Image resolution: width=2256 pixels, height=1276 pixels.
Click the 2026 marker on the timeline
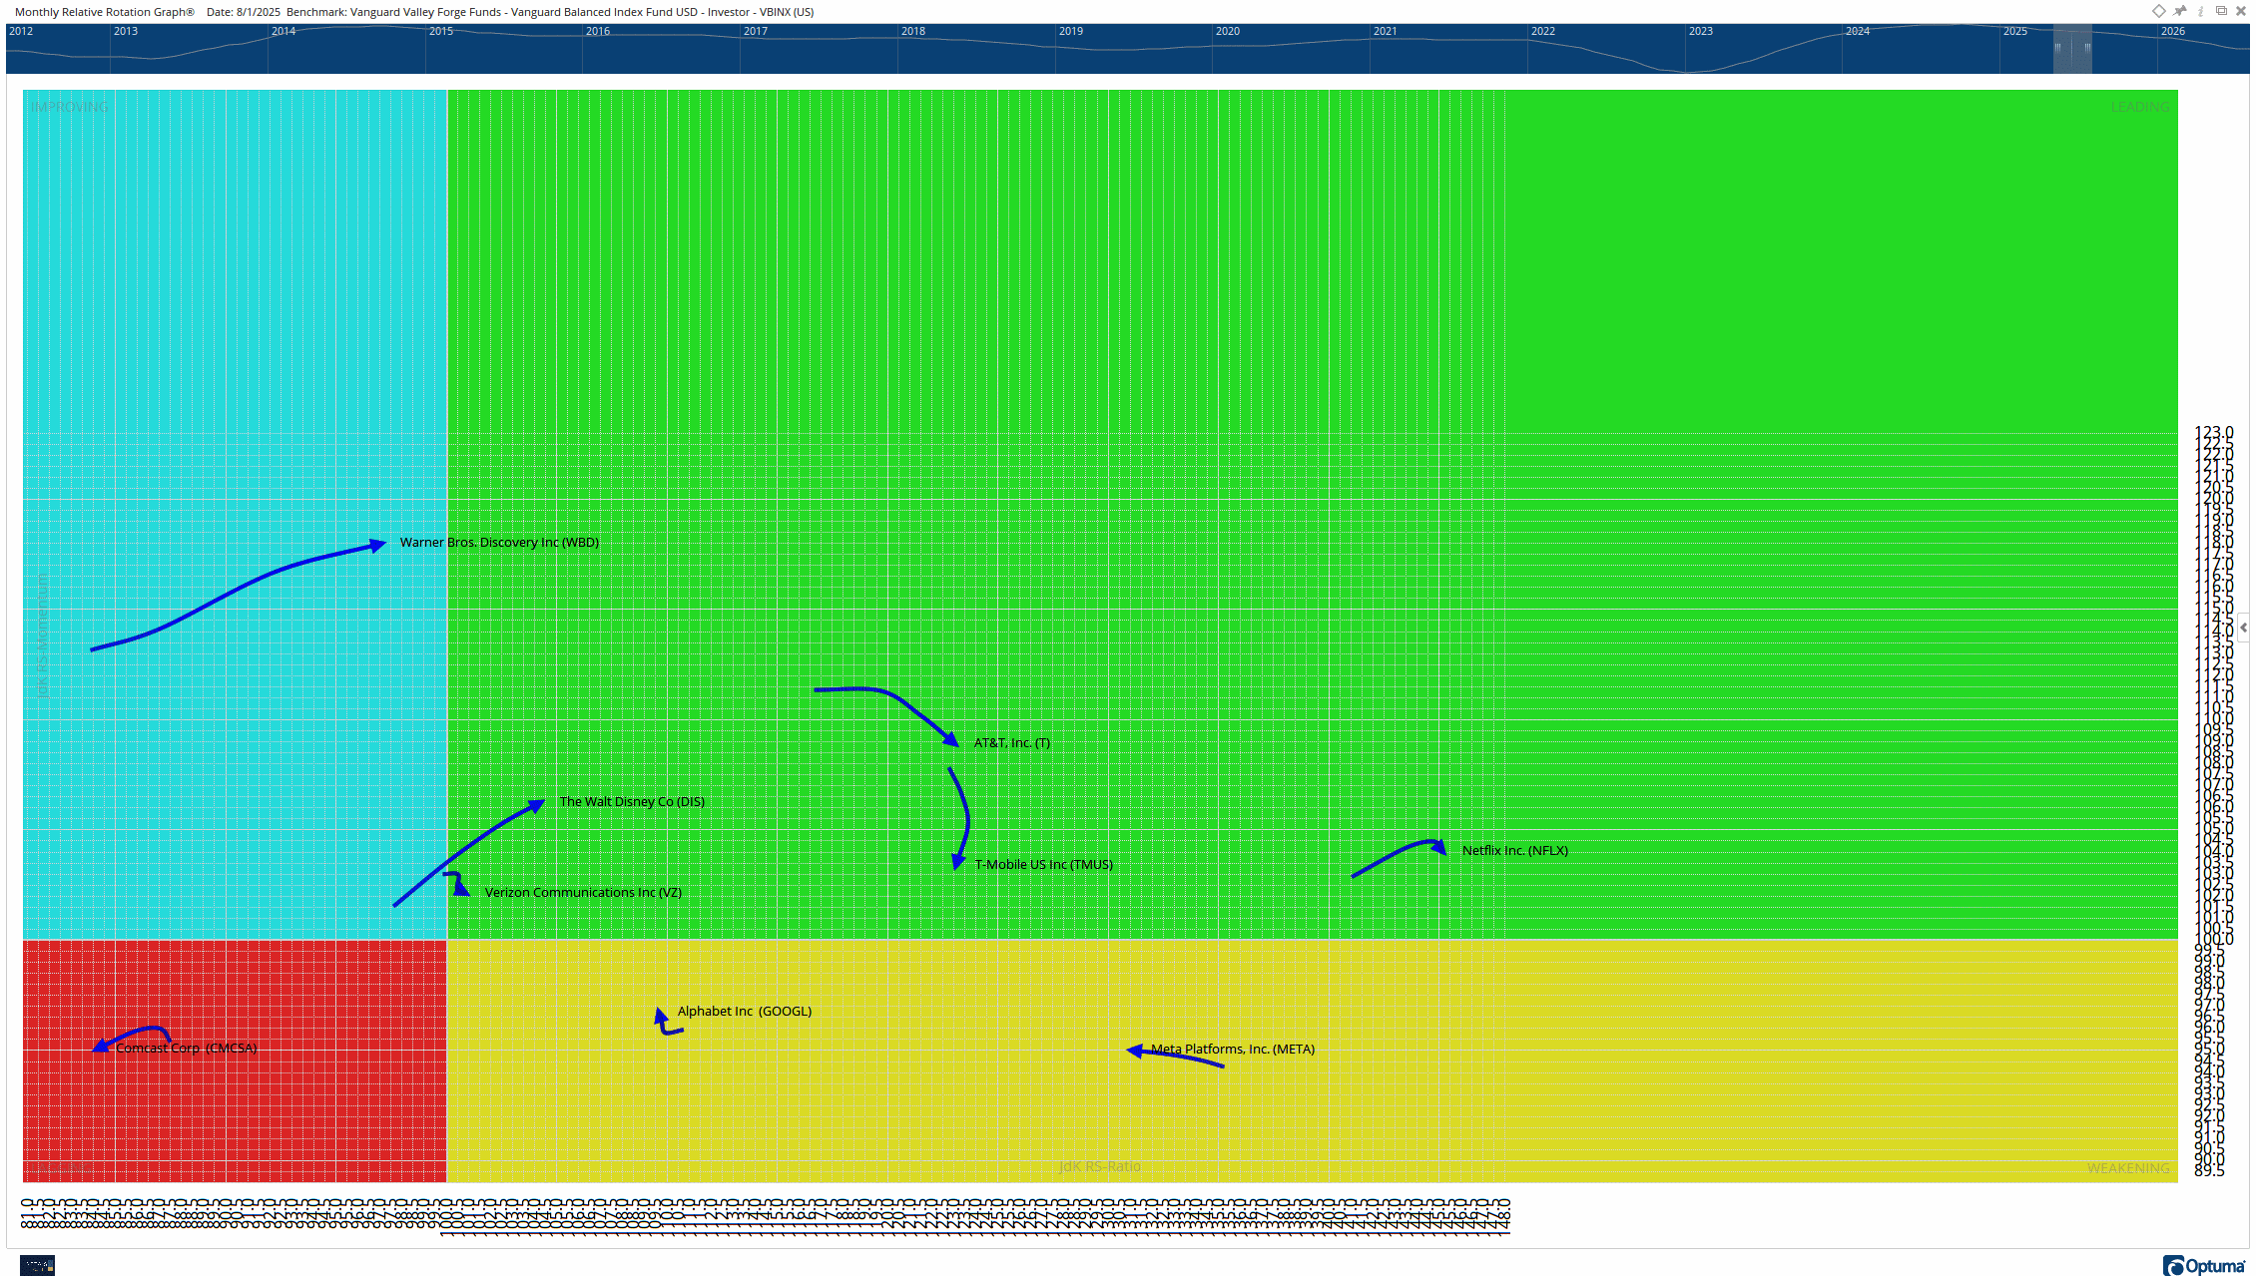(x=2173, y=31)
